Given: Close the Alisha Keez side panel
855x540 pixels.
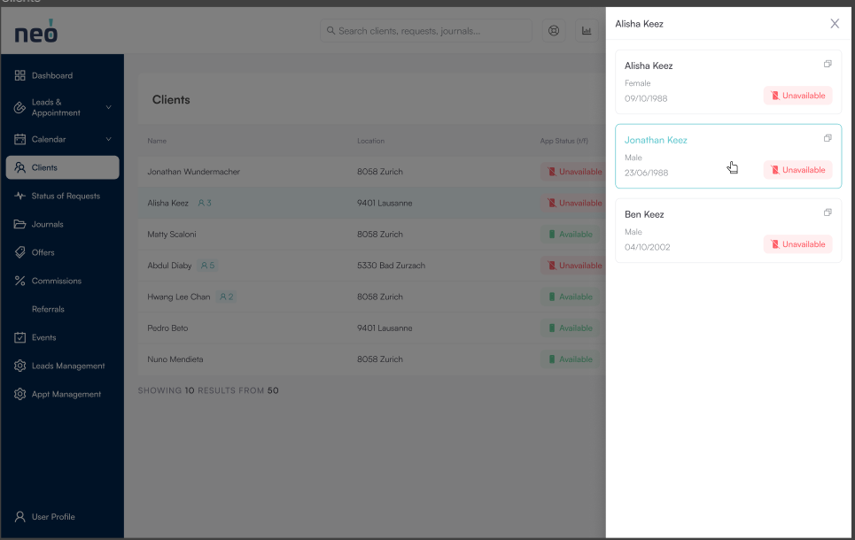Looking at the screenshot, I should (835, 24).
